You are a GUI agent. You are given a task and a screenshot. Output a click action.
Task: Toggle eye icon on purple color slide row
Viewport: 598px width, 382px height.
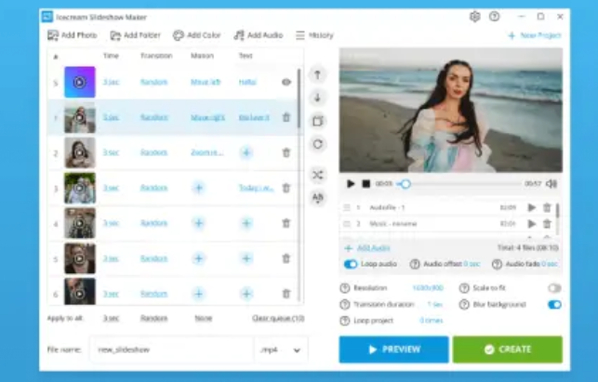tap(286, 82)
